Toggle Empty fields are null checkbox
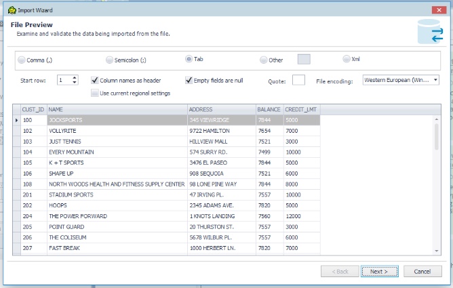The width and height of the screenshot is (453, 288). (189, 80)
